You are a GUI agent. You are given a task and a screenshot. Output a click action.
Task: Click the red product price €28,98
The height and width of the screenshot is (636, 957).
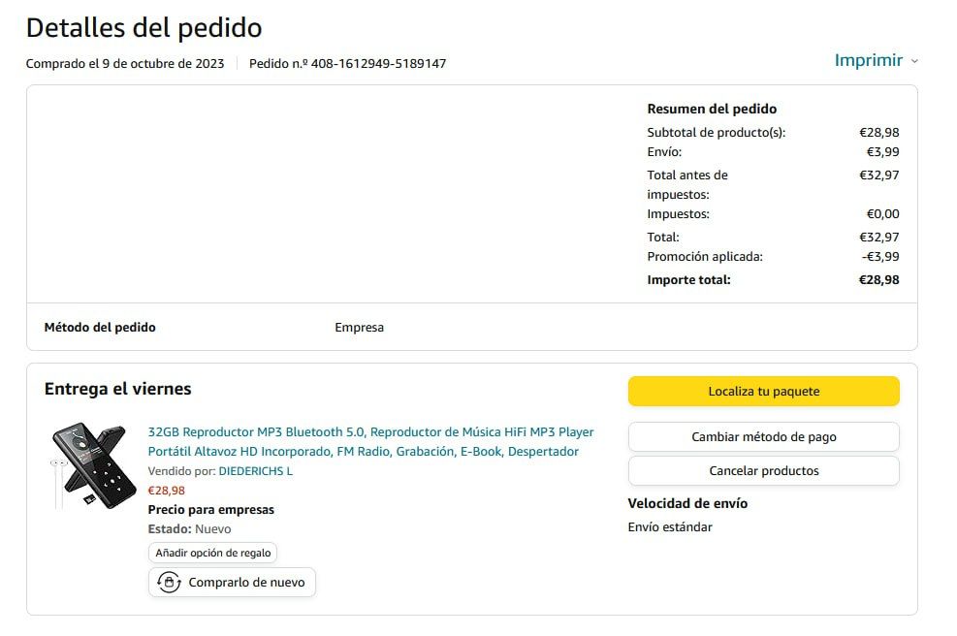166,491
